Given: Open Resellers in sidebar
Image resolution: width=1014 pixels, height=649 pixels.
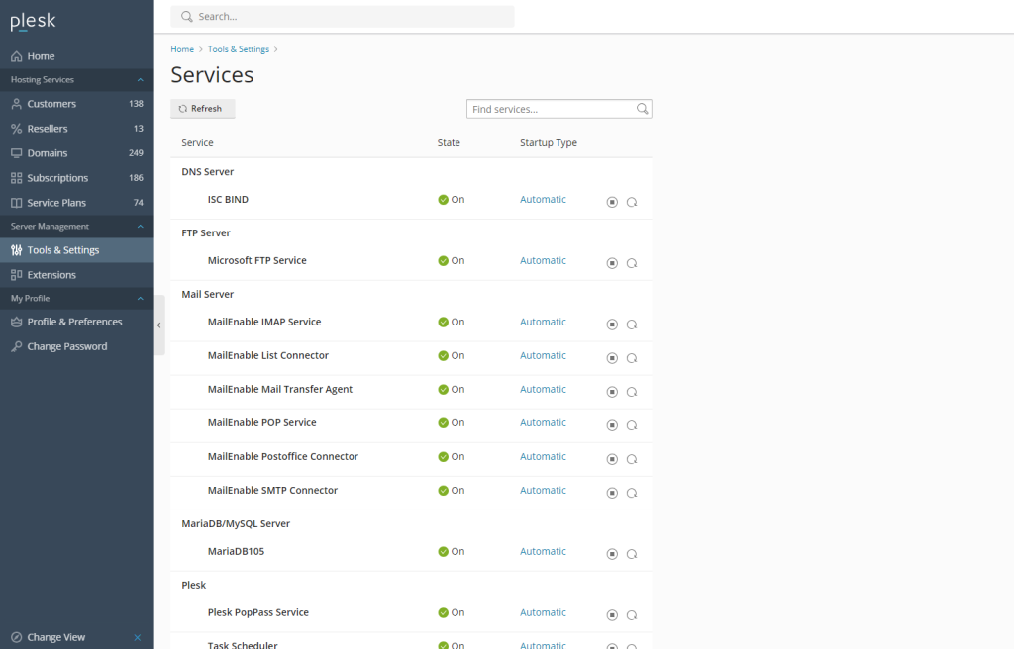Looking at the screenshot, I should coord(77,128).
